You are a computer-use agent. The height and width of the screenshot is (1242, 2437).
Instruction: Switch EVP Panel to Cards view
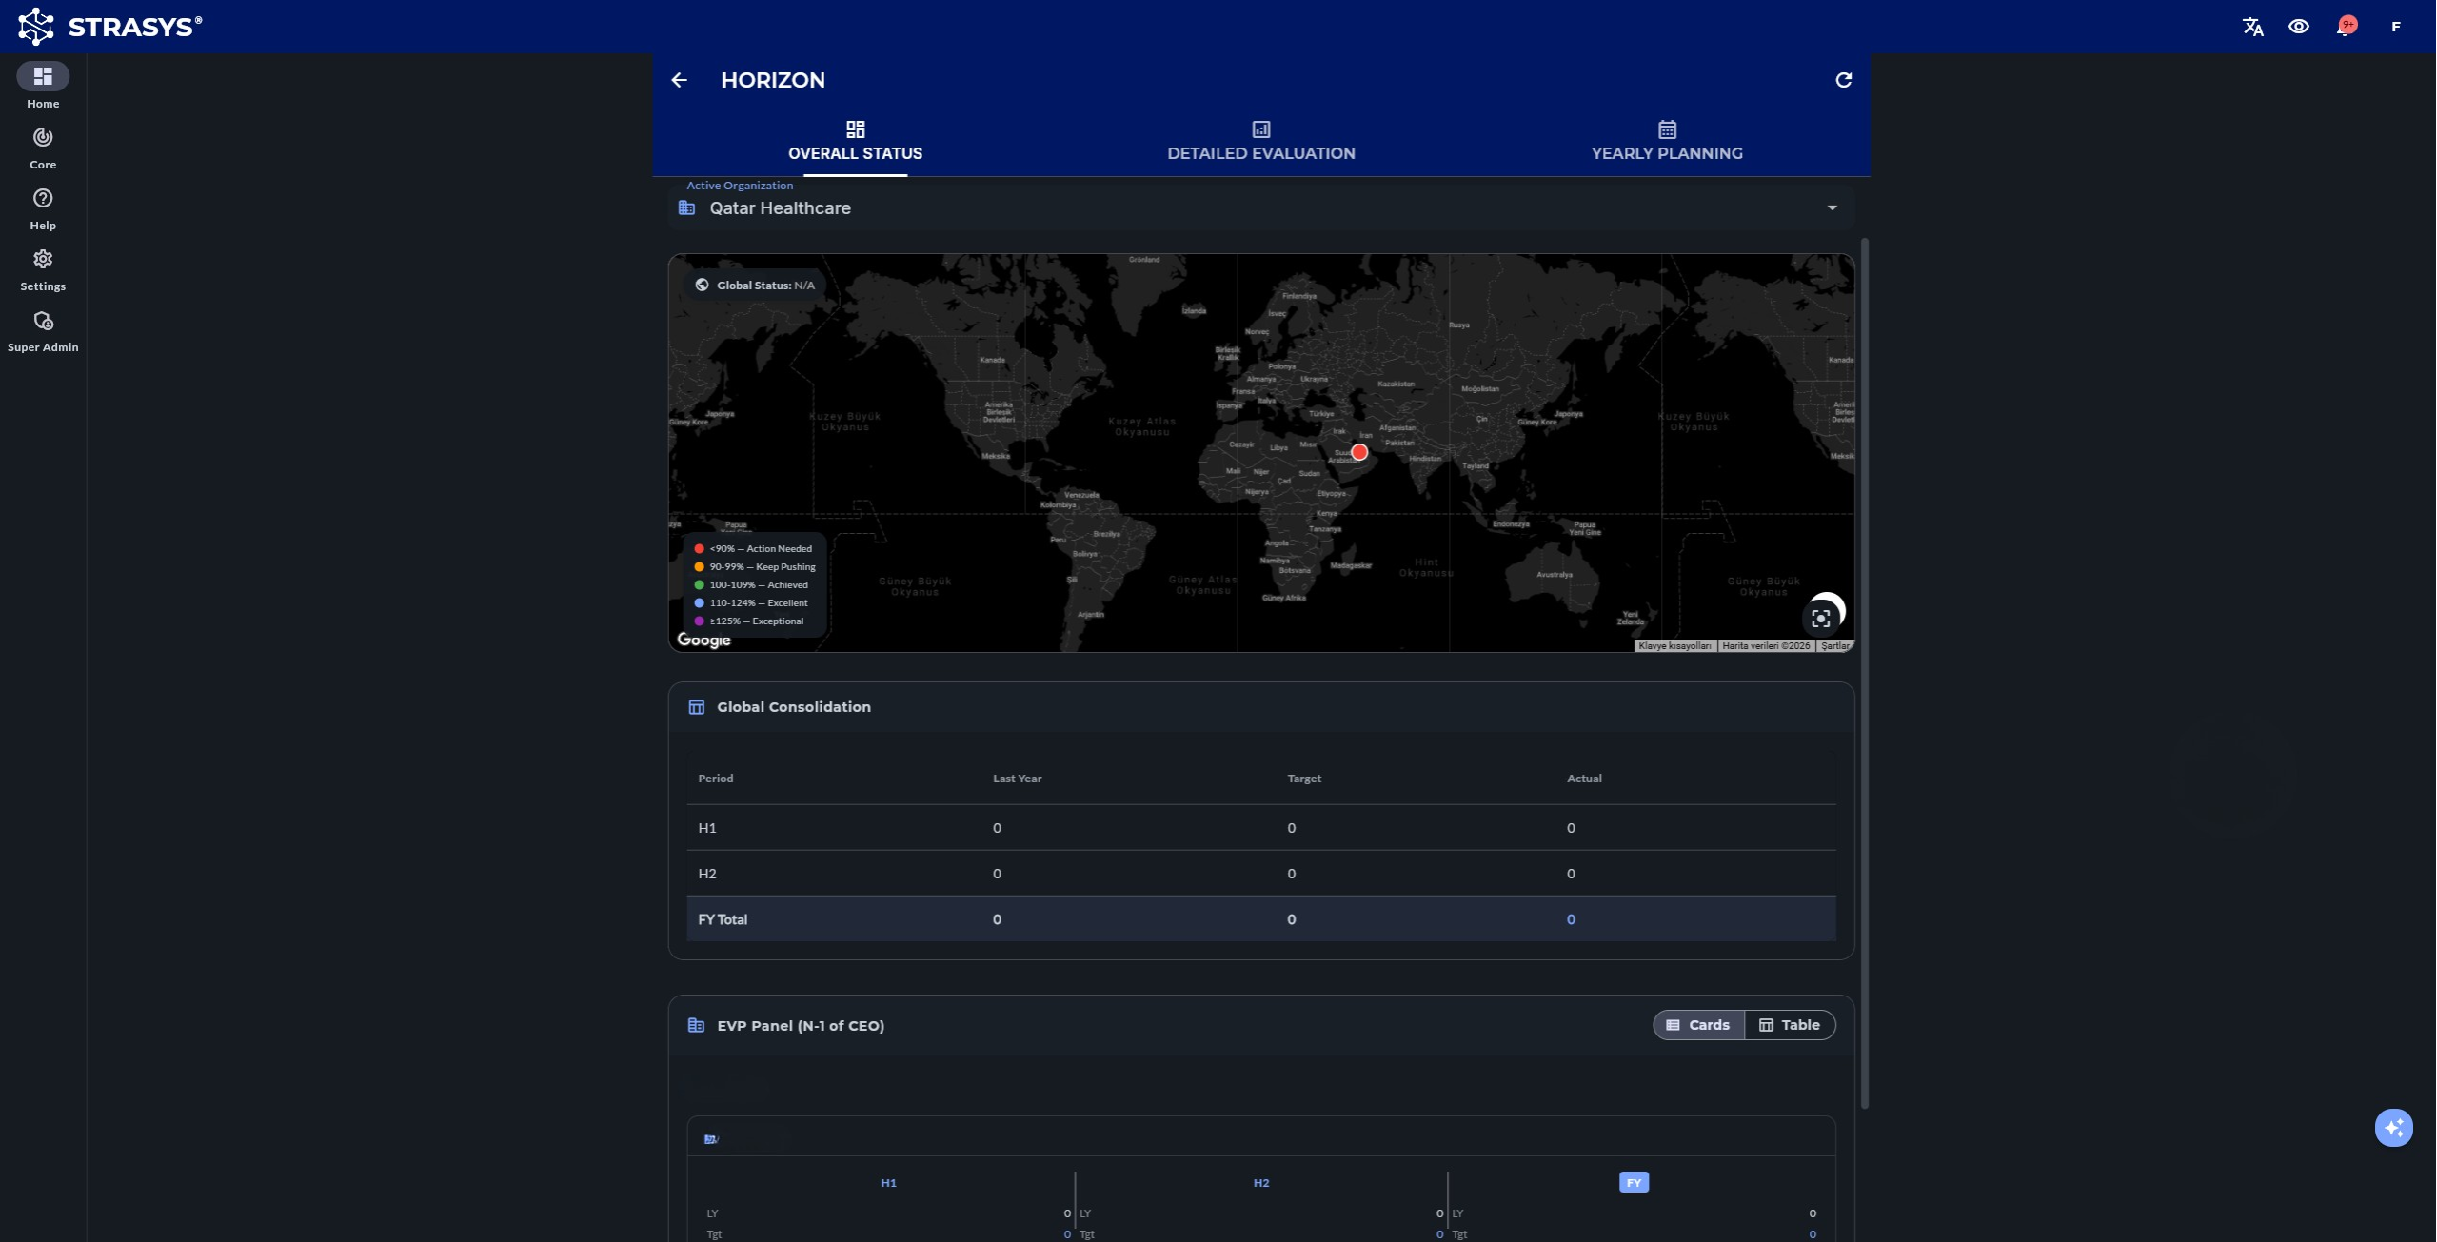coord(1698,1025)
